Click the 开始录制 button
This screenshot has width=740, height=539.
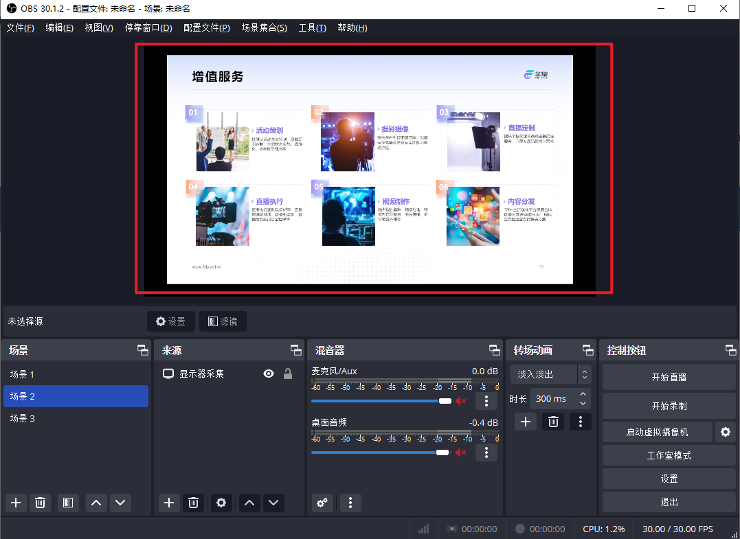(669, 406)
